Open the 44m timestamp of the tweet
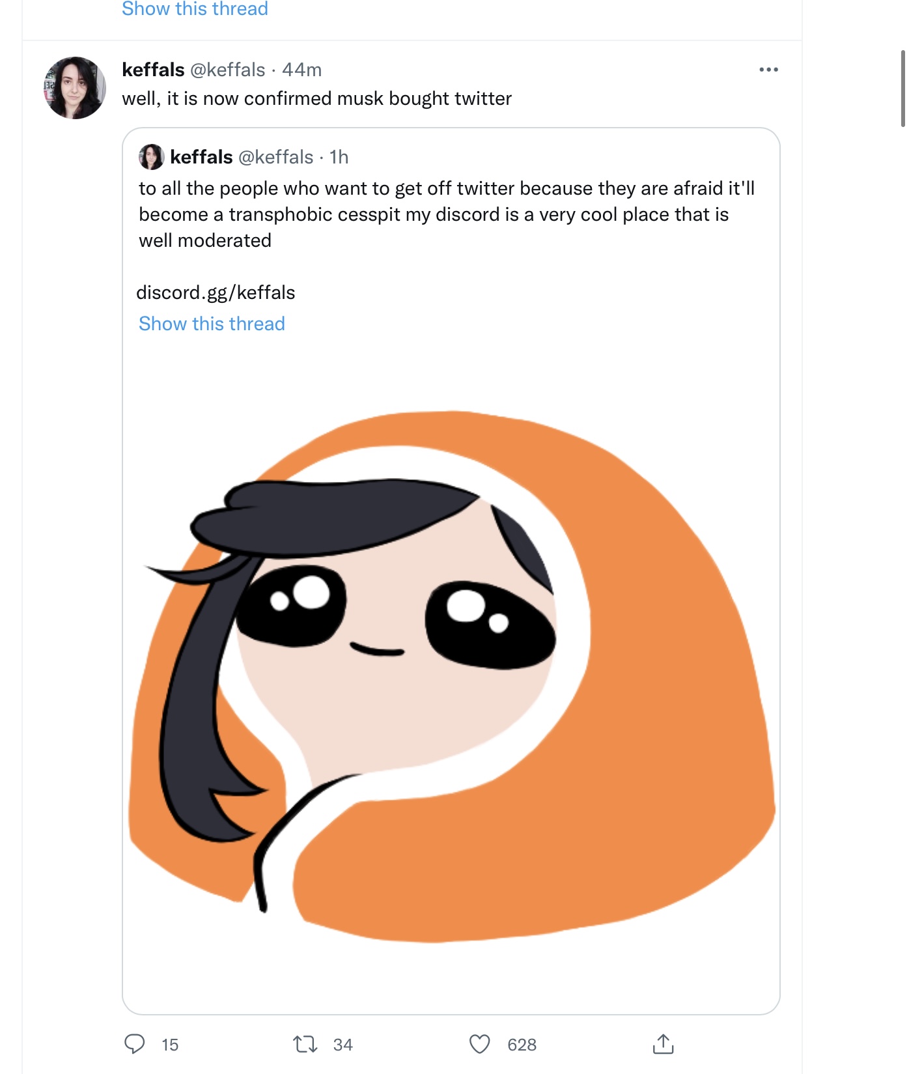 pyautogui.click(x=302, y=70)
